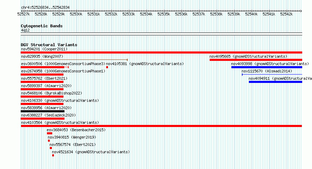The width and height of the screenshot is (312, 169).
Task: Select the nsv5575762 (Ebert2021) label
Action: 44,79
